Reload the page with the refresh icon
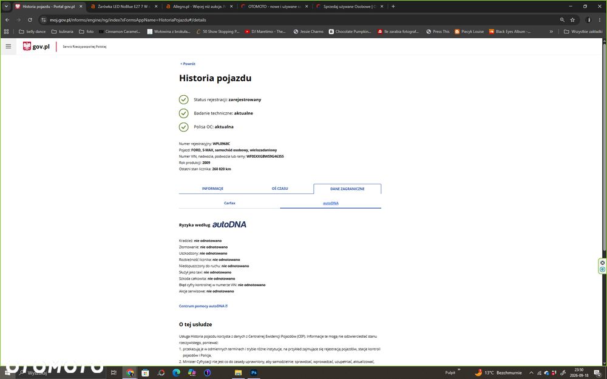607x379 pixels. click(30, 20)
